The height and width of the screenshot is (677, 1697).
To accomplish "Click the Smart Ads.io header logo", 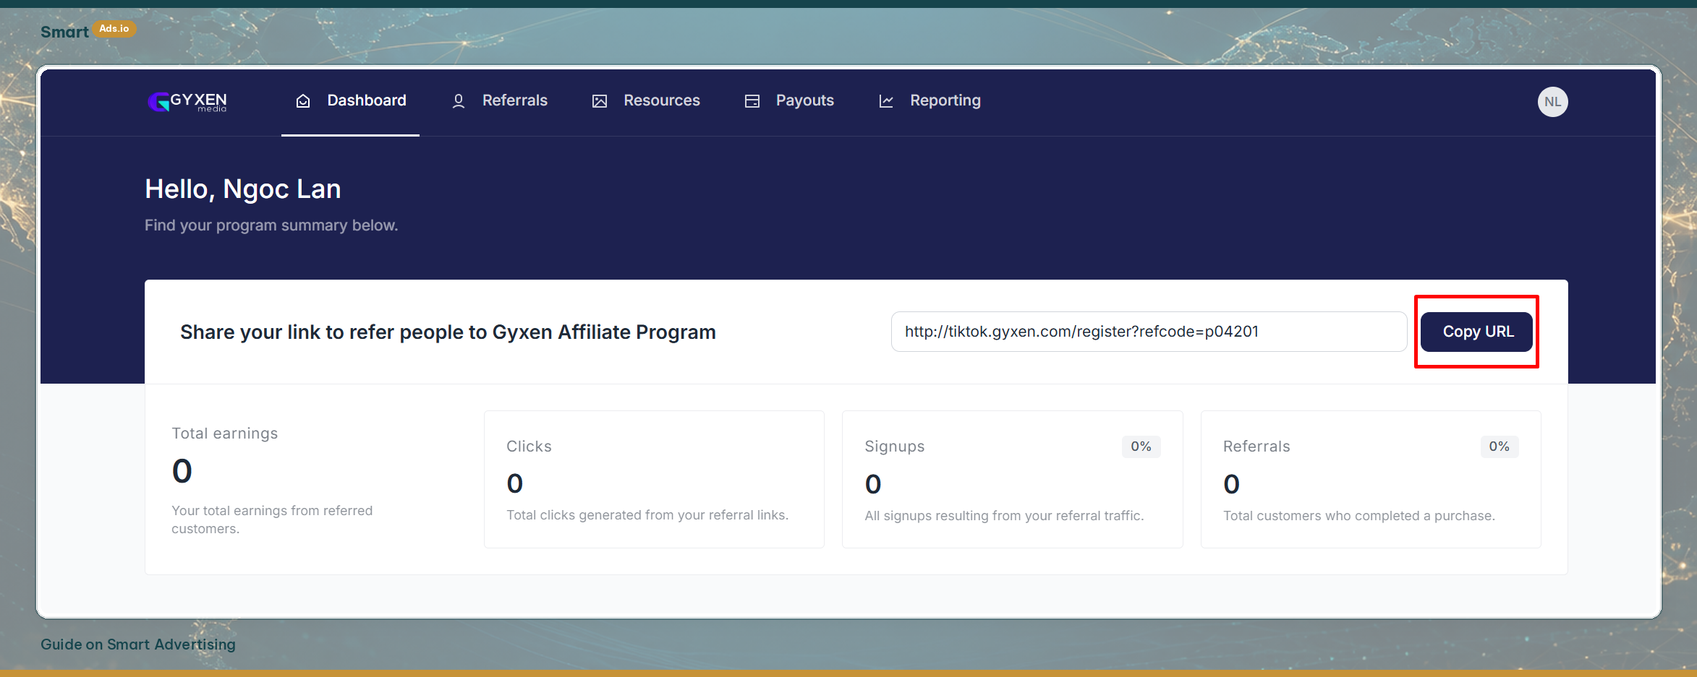I will 88,31.
